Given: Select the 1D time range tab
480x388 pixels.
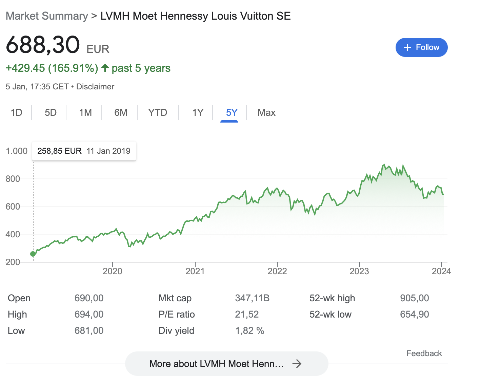Looking at the screenshot, I should tap(16, 112).
